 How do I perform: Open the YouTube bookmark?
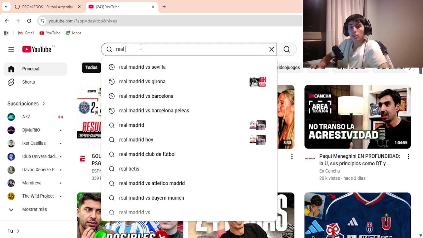(50, 33)
